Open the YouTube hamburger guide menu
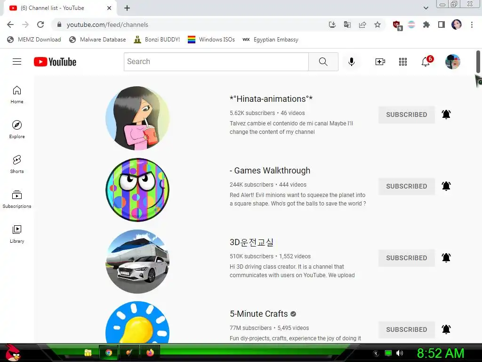Screen dimensions: 482x362 pos(17,62)
